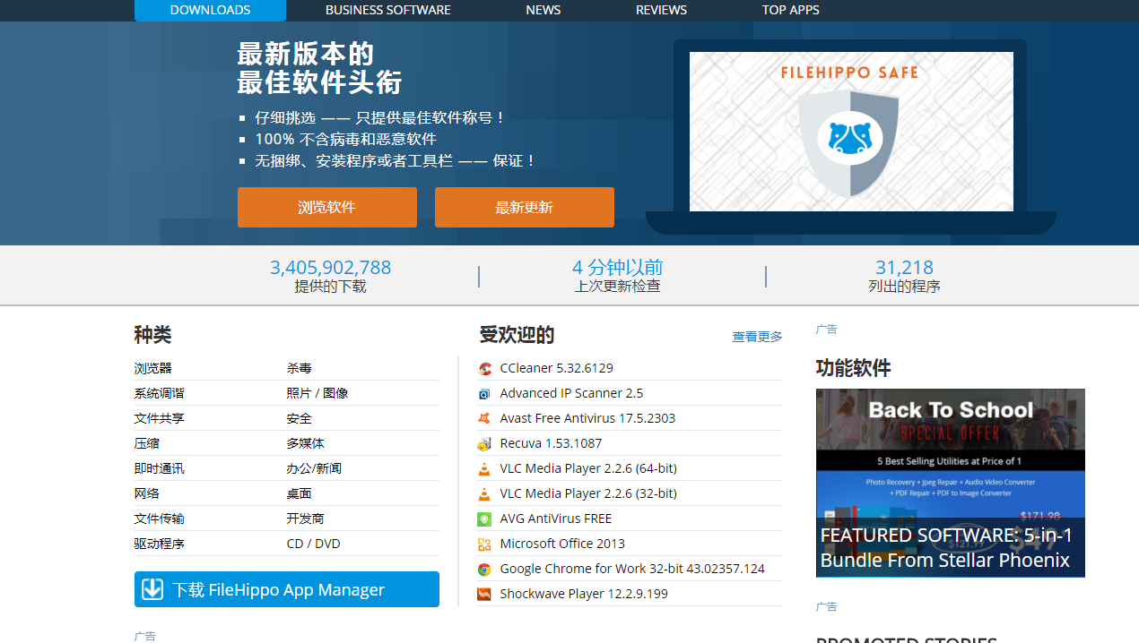Click the download arrow icon in App Manager button
Image resolution: width=1139 pixels, height=643 pixels.
(x=152, y=589)
